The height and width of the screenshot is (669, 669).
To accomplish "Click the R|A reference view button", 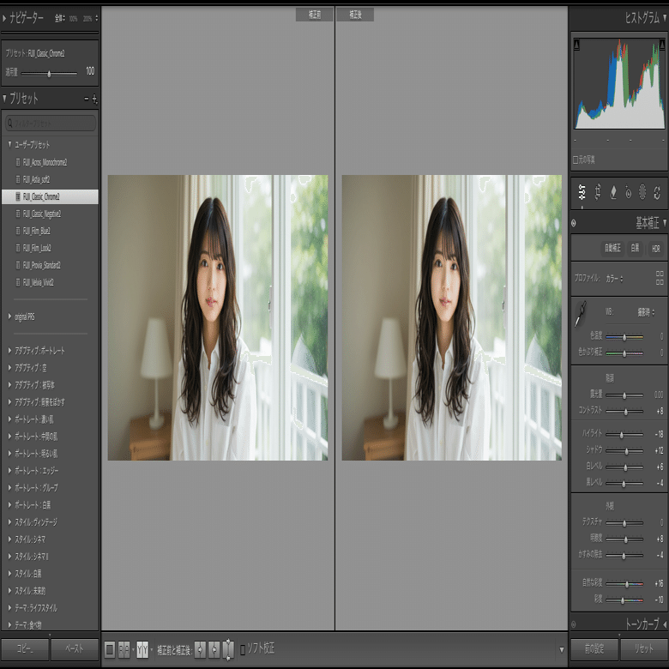I will 124,650.
